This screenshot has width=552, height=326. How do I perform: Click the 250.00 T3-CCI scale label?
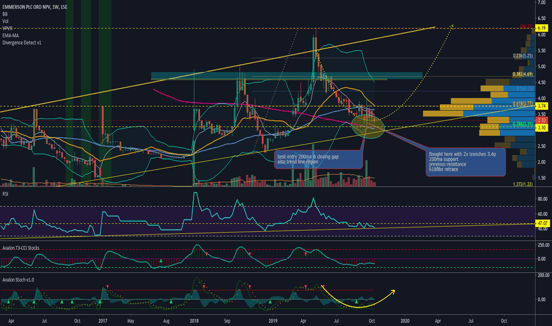544,245
